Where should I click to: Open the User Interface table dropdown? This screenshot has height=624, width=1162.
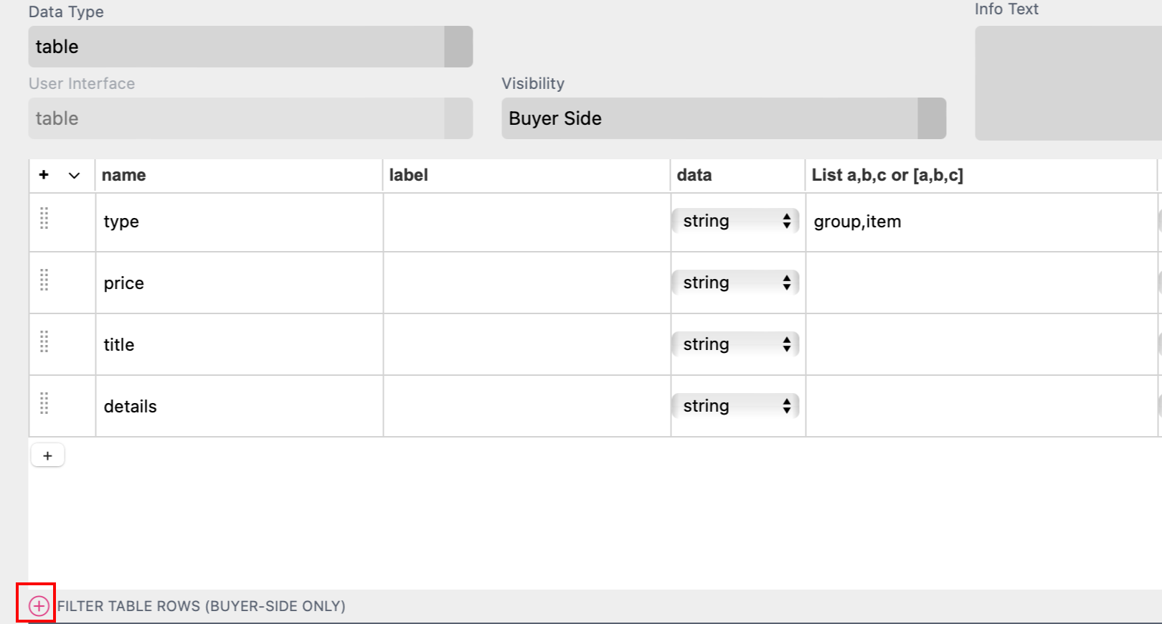coord(250,118)
